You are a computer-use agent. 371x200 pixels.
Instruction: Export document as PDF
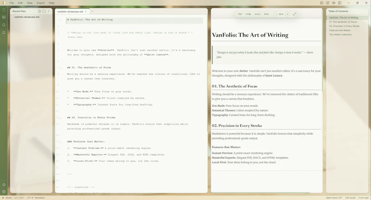click(240, 14)
